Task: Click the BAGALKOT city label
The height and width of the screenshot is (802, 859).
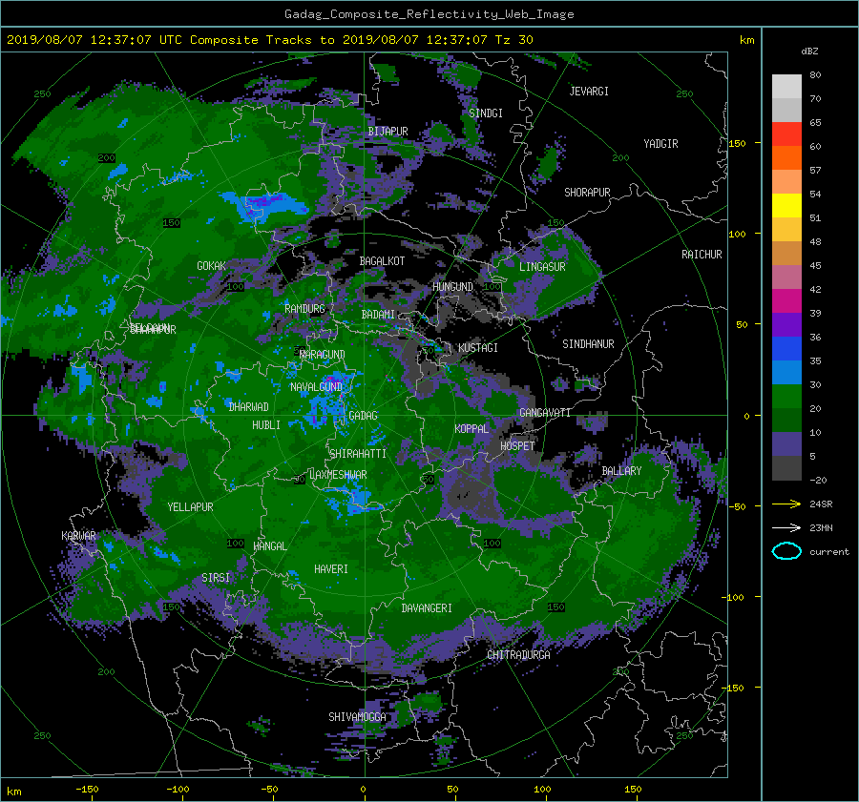Action: pyautogui.click(x=382, y=261)
